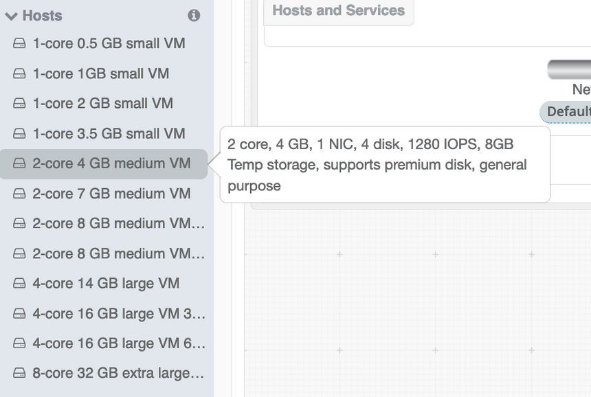Click host icon beside 8-core 32 GB extra large

point(19,374)
